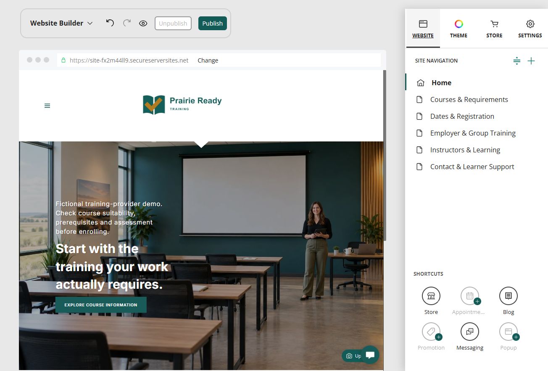The image size is (548, 371).
Task: Click the Change link next to URL
Action: [x=208, y=60]
